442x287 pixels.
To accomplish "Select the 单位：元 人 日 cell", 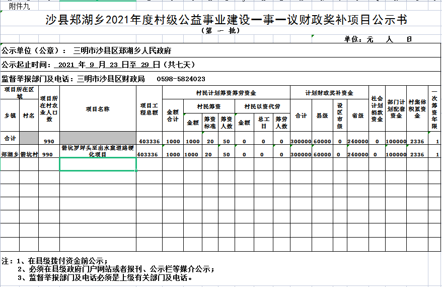I will tap(378, 39).
